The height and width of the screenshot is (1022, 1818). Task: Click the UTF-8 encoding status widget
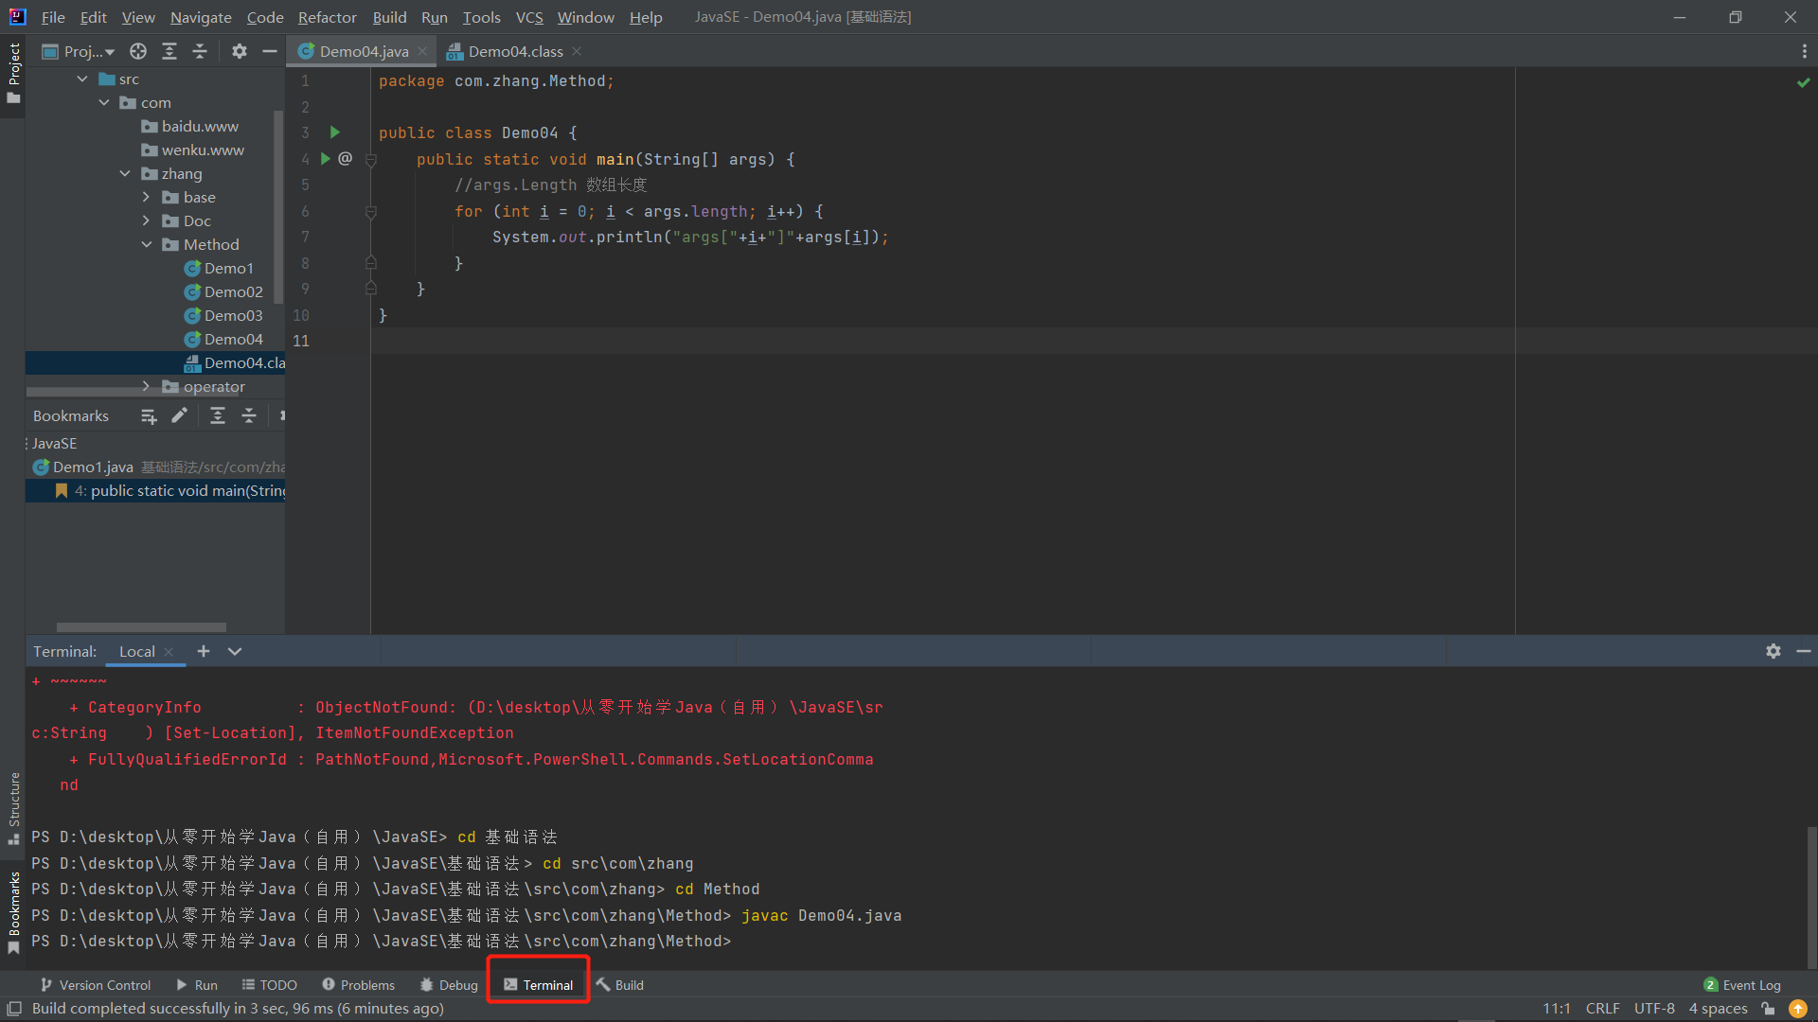click(x=1653, y=1009)
